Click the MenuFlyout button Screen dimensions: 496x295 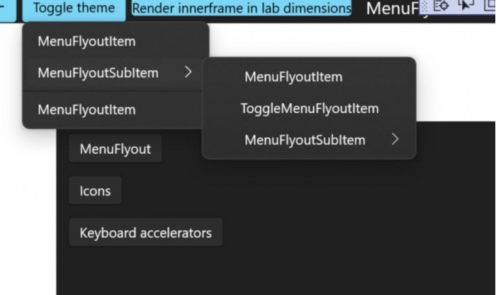[x=115, y=149]
